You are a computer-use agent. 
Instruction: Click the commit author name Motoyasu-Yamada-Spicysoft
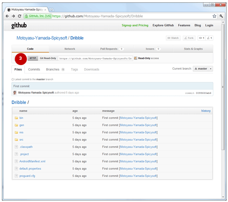(x=36, y=93)
